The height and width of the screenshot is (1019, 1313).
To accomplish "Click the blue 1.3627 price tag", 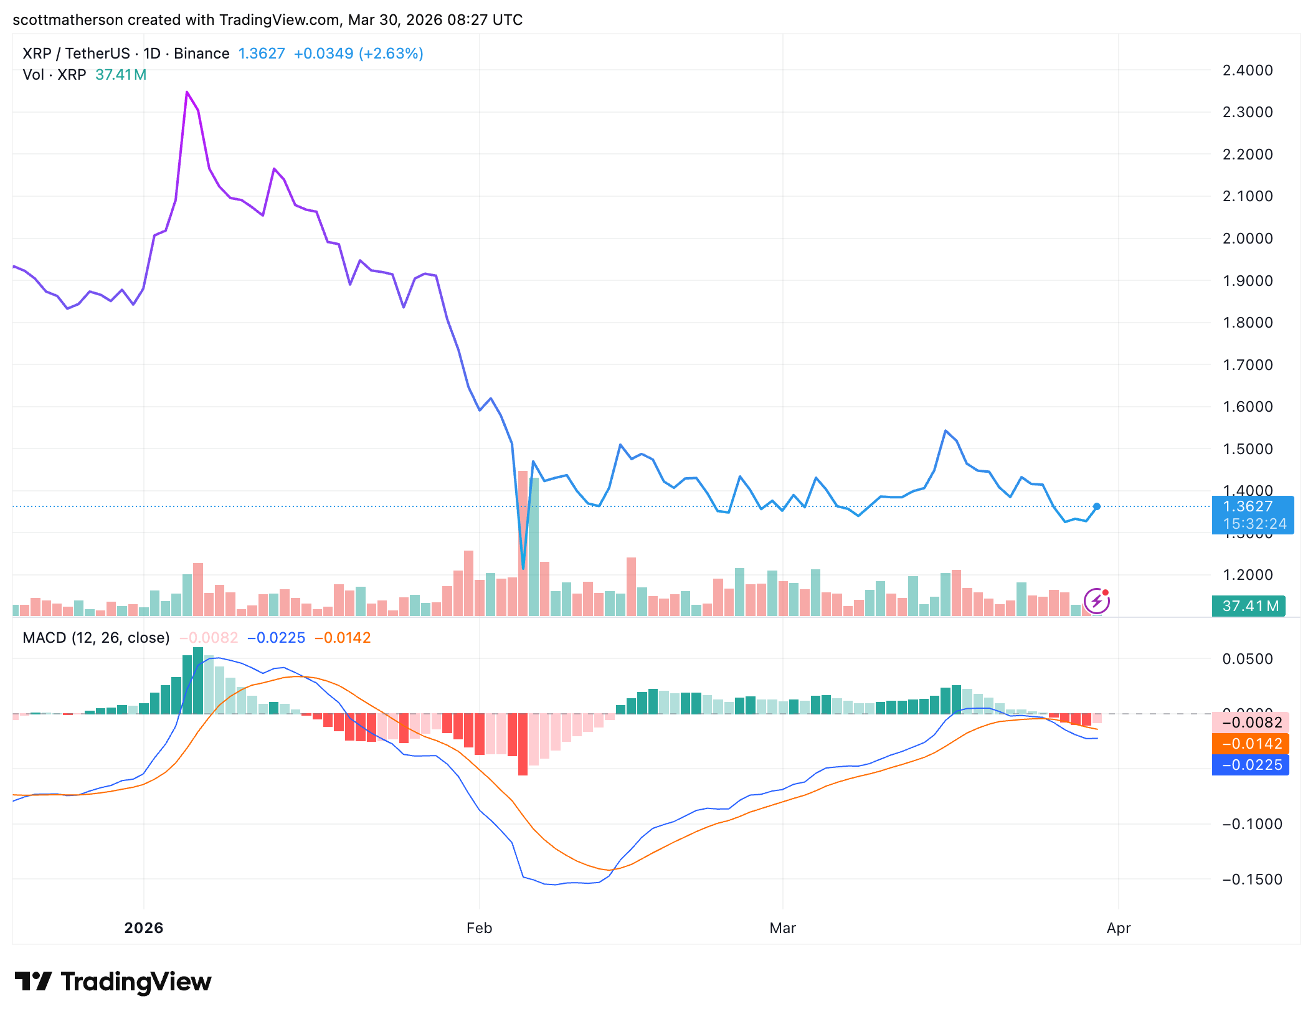I will coord(1248,506).
